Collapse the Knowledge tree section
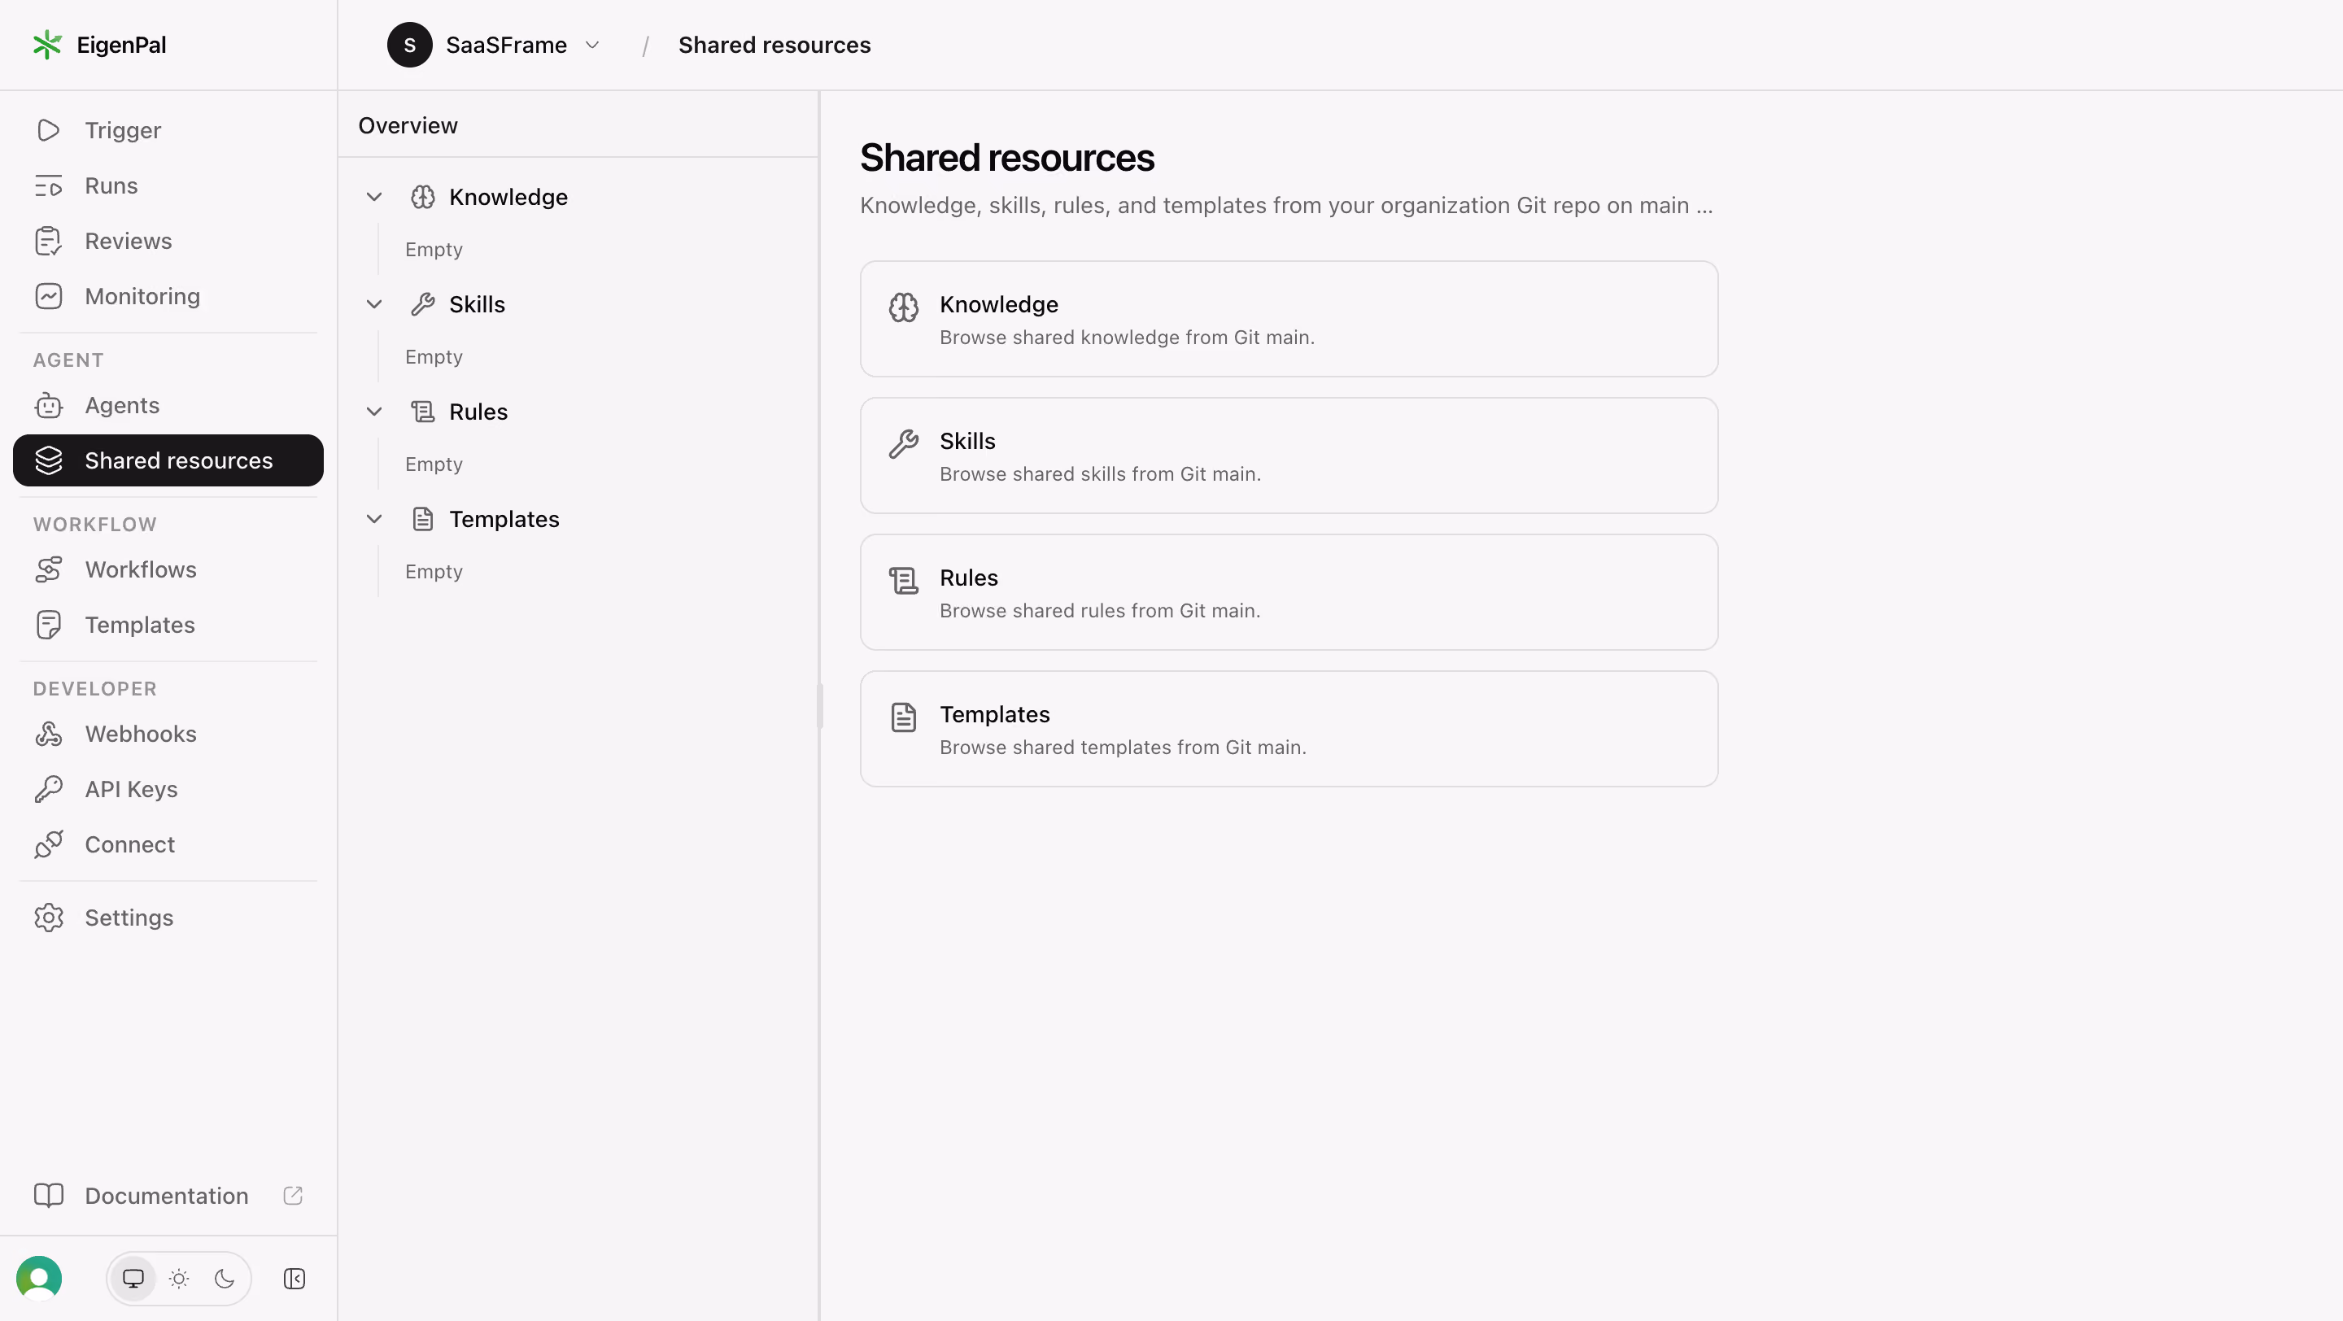This screenshot has height=1321, width=2343. point(374,198)
